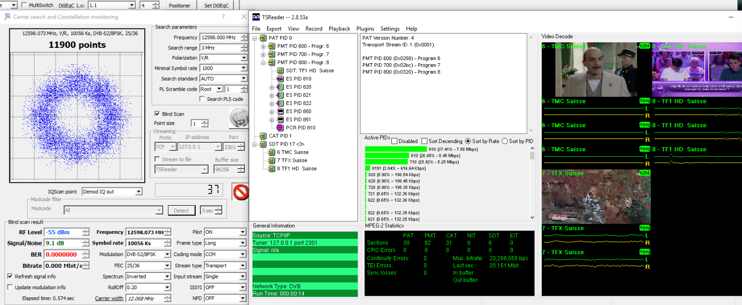Image resolution: width=742 pixels, height=305 pixels.
Task: Click the data icon for ES PID 850
Action: pos(280,111)
